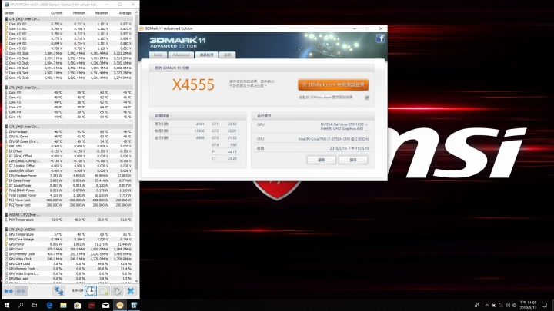The image size is (554, 311).
Task: Click orange 3DMark.com view results button
Action: 333,85
